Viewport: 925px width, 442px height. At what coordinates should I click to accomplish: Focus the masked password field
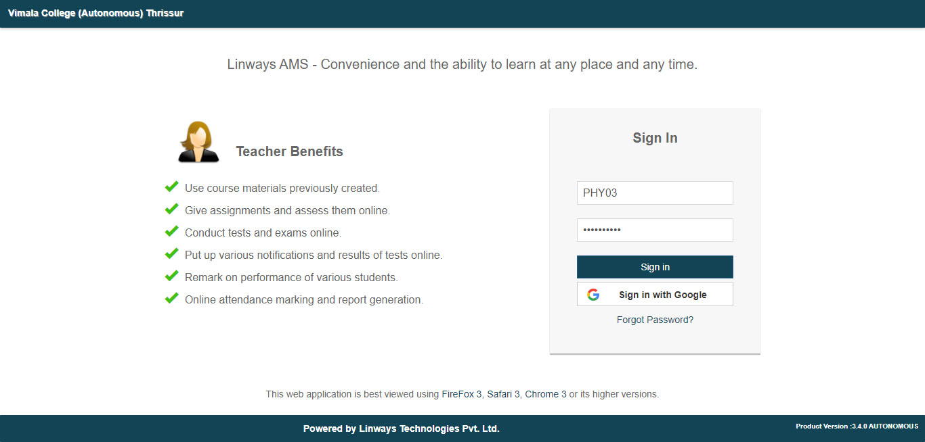[655, 230]
